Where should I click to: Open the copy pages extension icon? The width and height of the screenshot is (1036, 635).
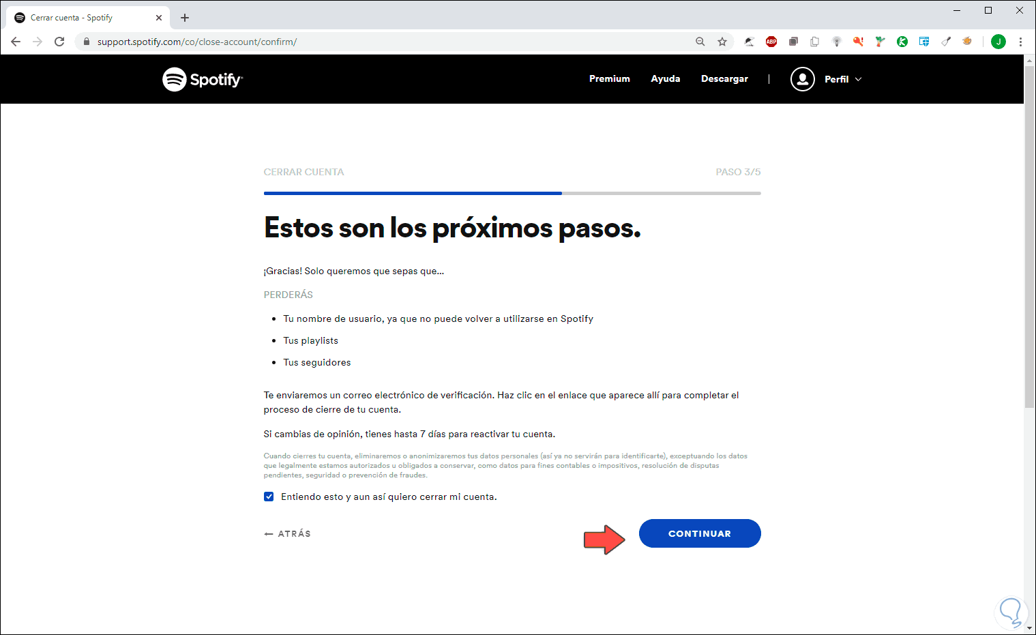click(x=814, y=42)
